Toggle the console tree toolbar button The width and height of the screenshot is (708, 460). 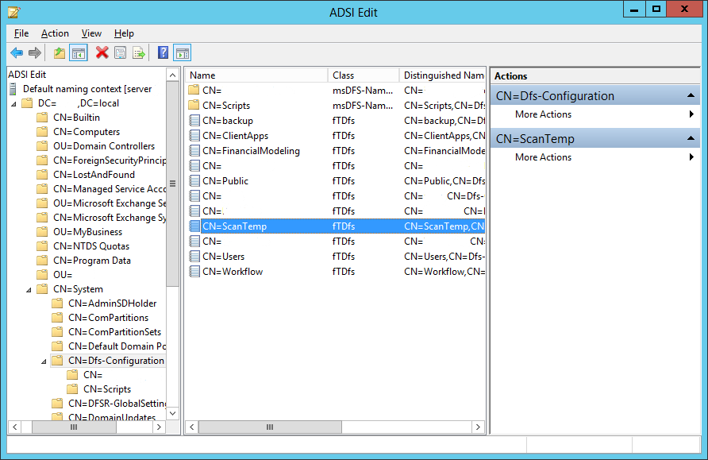(78, 53)
